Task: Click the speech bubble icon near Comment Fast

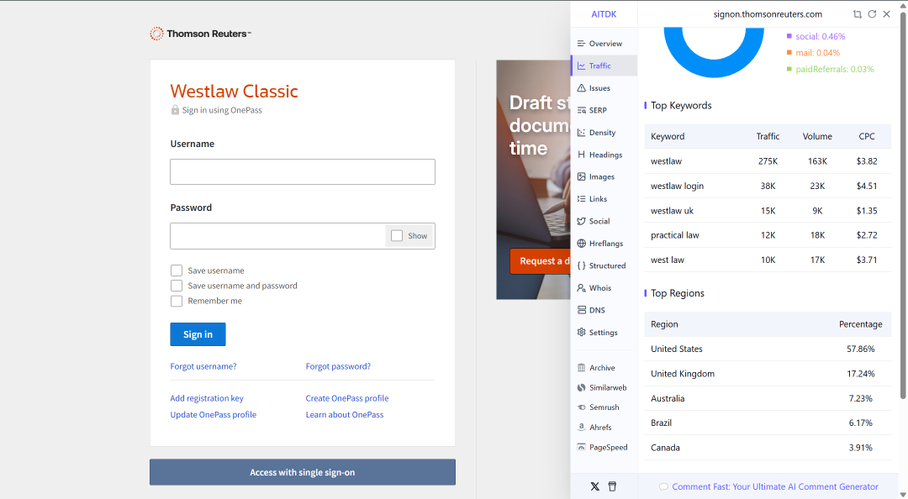Action: 663,487
